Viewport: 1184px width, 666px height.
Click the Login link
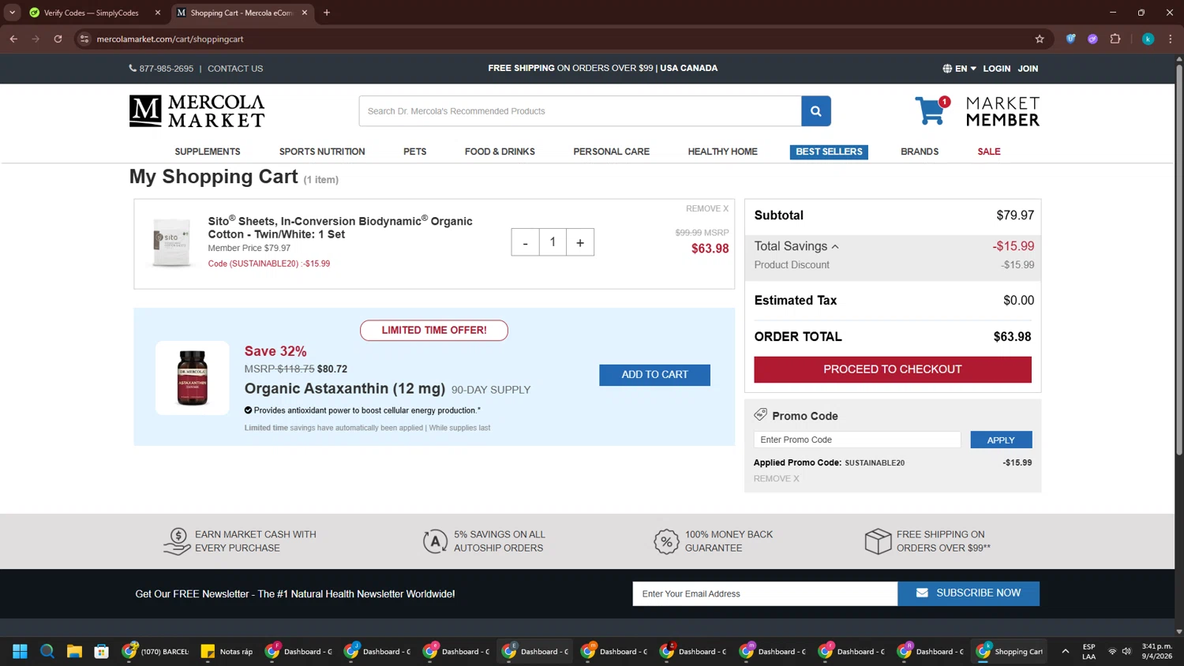[996, 69]
